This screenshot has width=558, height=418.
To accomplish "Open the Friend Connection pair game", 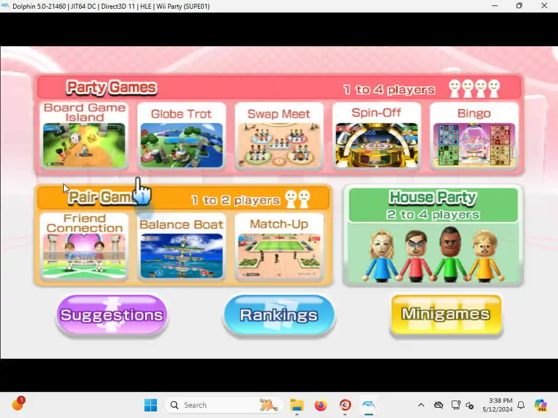I will click(x=84, y=247).
